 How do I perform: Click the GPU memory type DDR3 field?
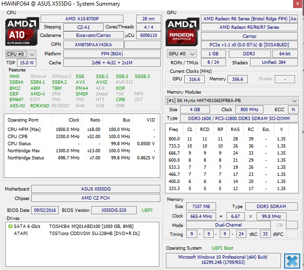pyautogui.click(x=250, y=54)
